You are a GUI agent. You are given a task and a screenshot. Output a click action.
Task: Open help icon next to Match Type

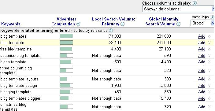coord(212,17)
